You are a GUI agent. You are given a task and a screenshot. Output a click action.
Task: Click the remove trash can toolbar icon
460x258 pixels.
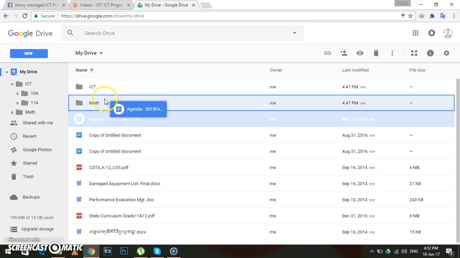pyautogui.click(x=376, y=53)
